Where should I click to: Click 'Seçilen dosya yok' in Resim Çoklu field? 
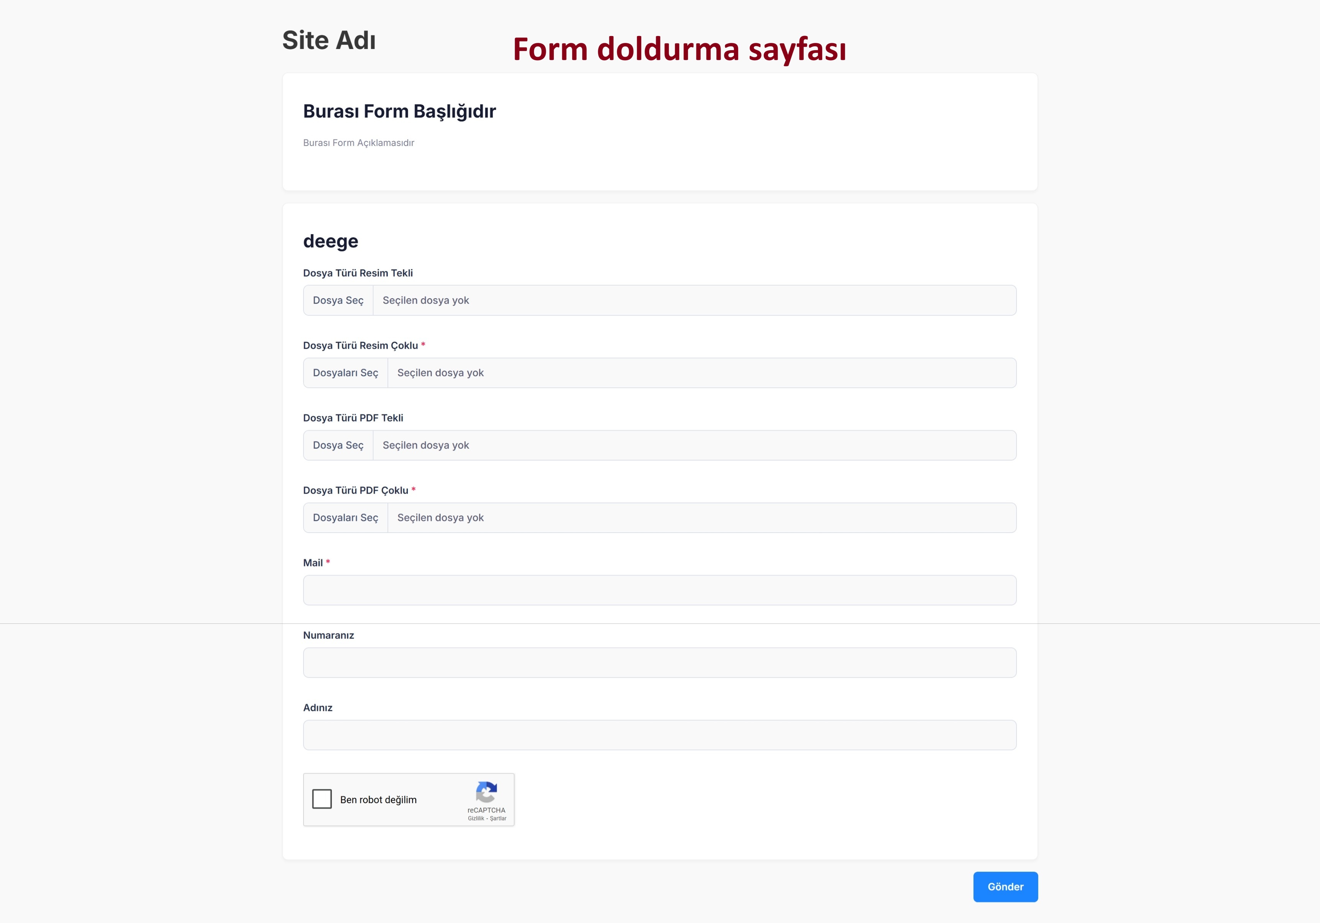440,373
